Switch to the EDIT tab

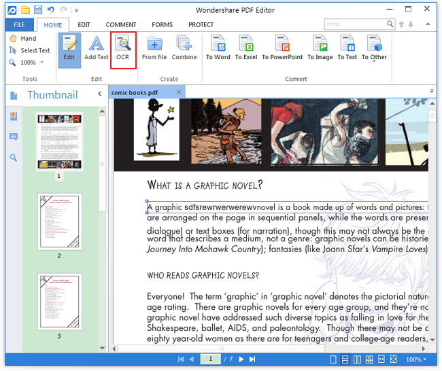[84, 24]
